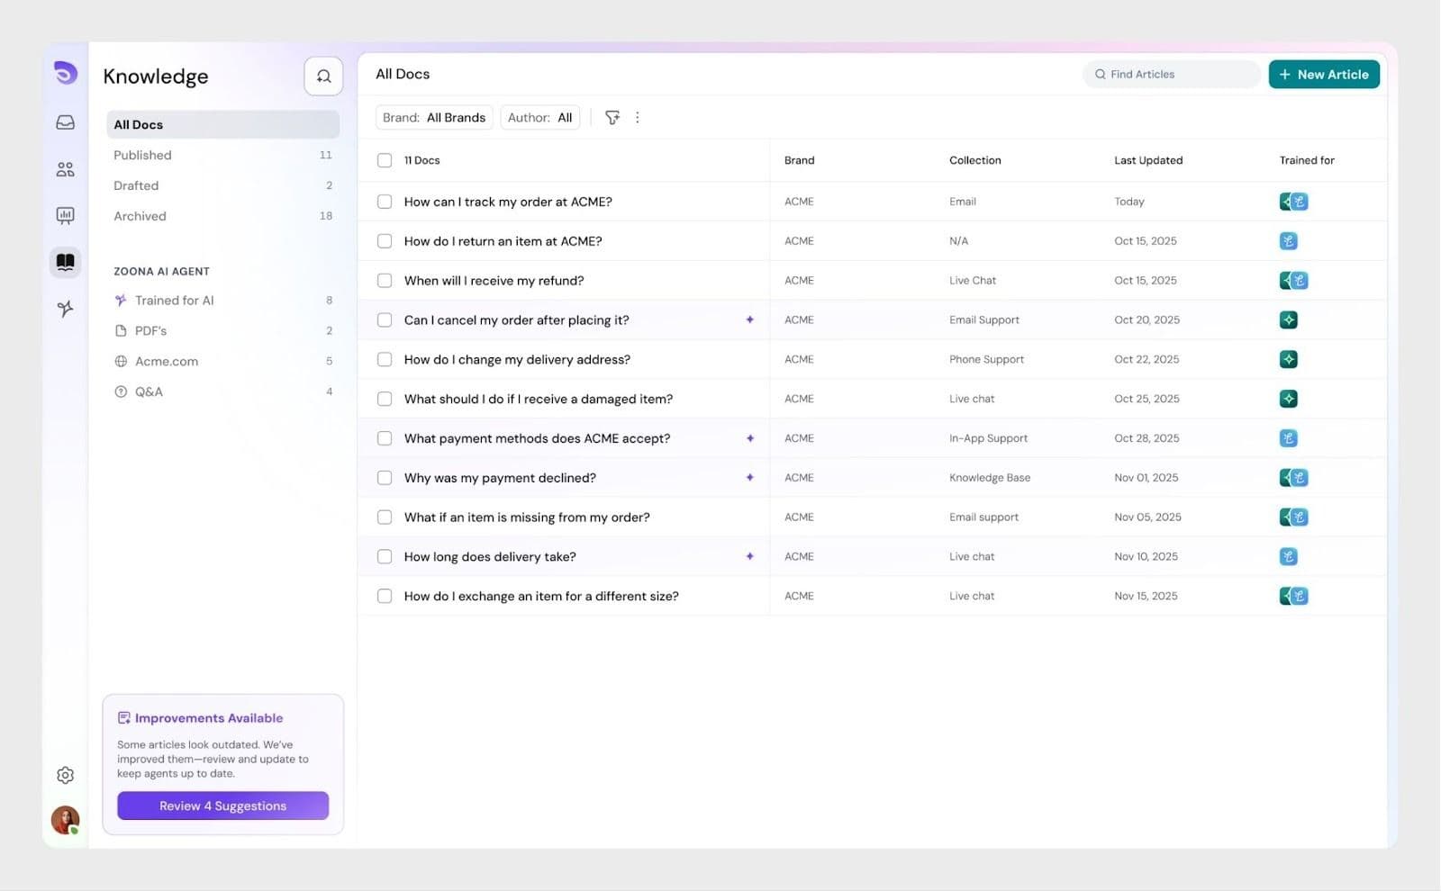Screen dimensions: 1441x891
Task: Open the Contacts people icon in sidebar
Action: 65,169
